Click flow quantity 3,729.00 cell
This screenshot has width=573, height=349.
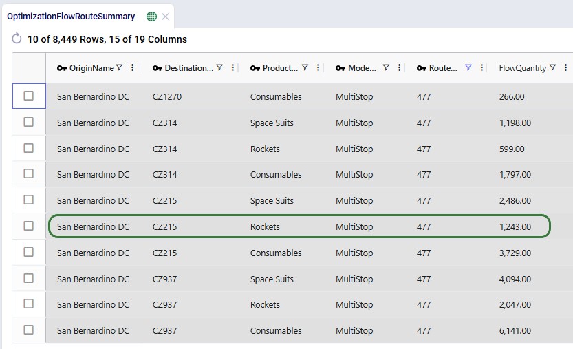click(x=515, y=253)
